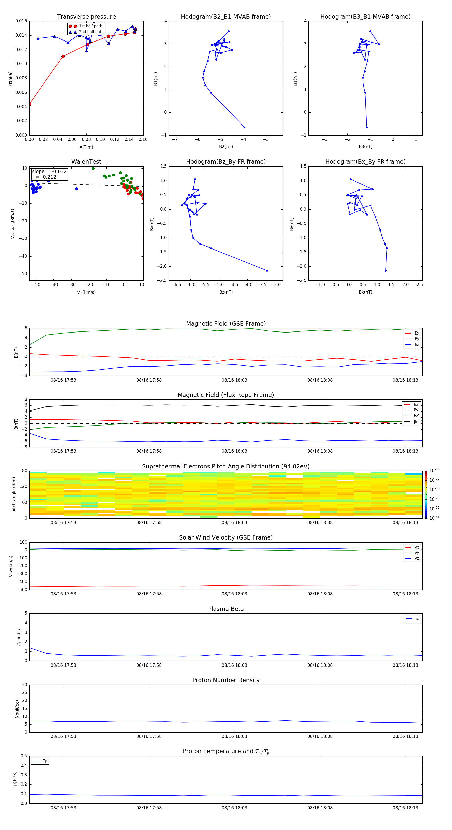Click the 'Plasma Beta' plot title
The image size is (452, 830).
[226, 609]
